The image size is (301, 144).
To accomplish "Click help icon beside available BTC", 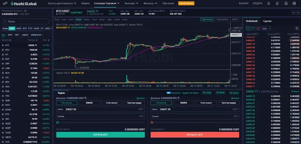I will click(x=178, y=98).
